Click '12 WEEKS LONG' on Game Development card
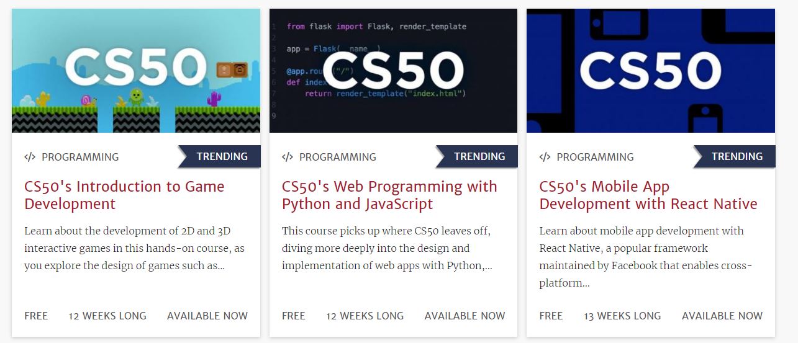 click(107, 316)
